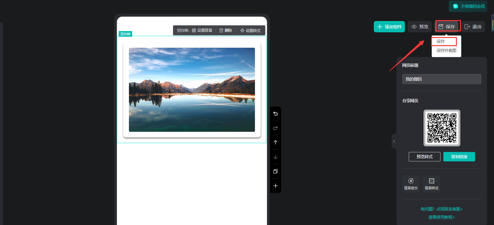Open 背景样式 background style setting

click(431, 184)
